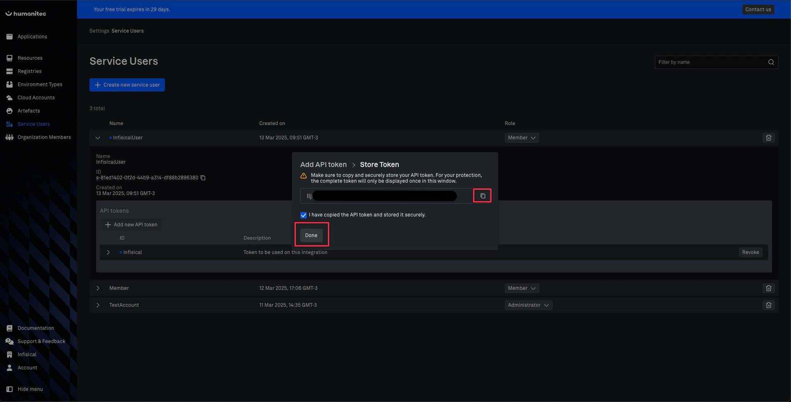Delete the TestAccount service user
This screenshot has width=791, height=402.
point(769,305)
